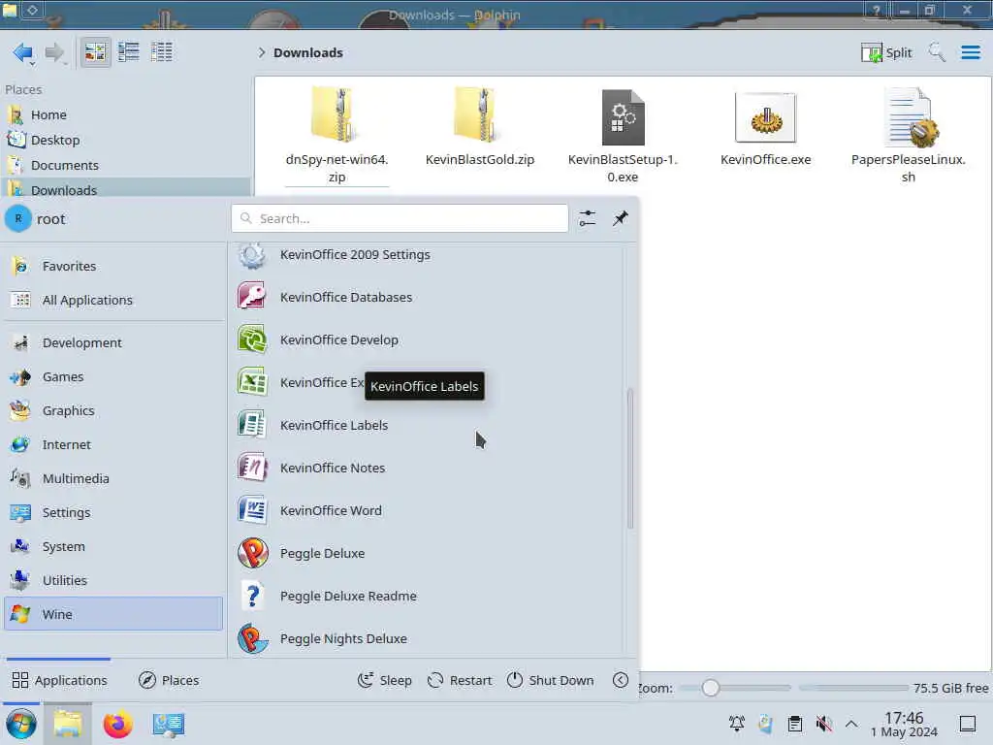Switch to Details view mode
993x745 pixels.
tap(162, 52)
